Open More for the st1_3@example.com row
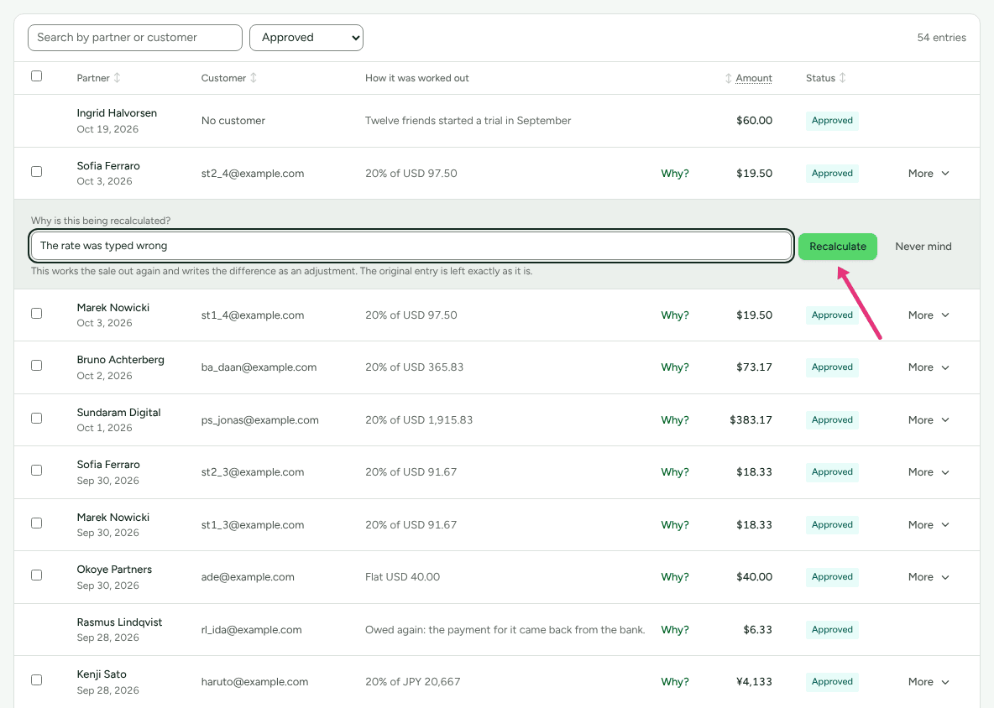The width and height of the screenshot is (994, 708). (928, 525)
